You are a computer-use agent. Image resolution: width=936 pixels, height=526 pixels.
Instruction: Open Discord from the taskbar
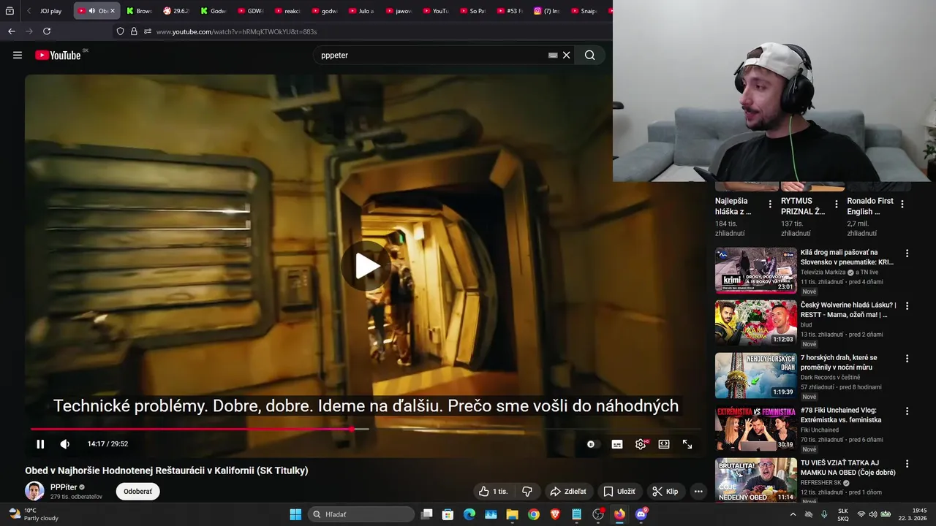[x=641, y=514]
